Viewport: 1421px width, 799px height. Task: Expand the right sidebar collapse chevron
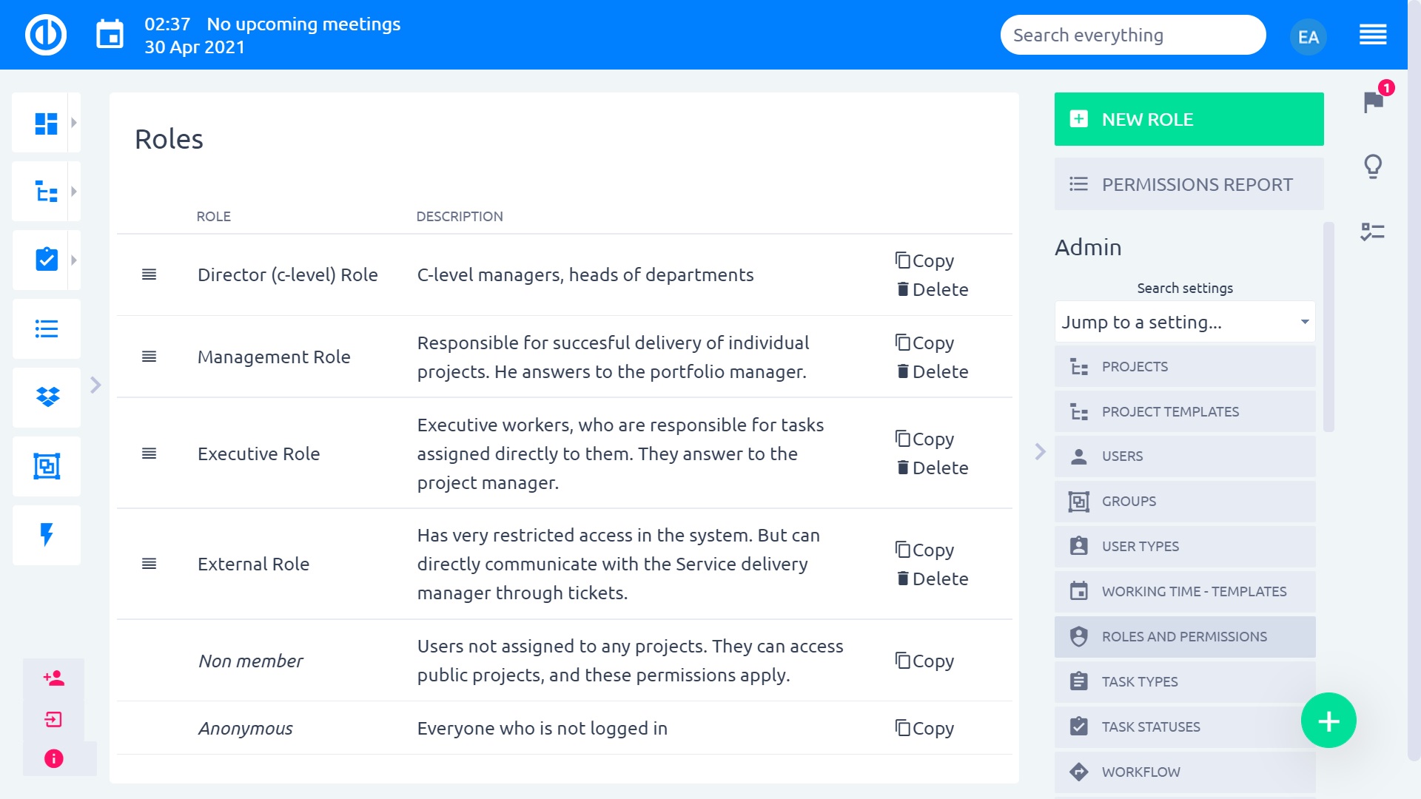click(x=1040, y=451)
